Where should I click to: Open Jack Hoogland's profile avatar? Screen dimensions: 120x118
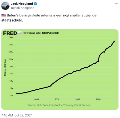click(5, 6)
